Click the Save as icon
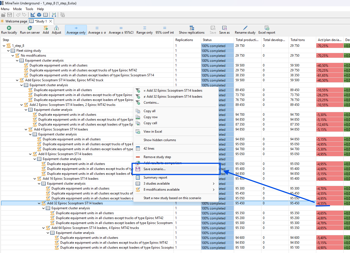The width and height of the screenshot is (350, 253). point(224,28)
